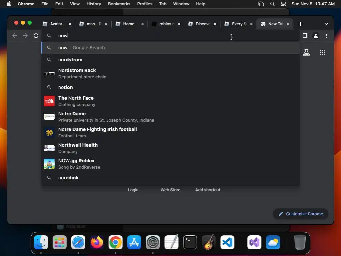This screenshot has width=341, height=256.
Task: Go forward using the forward arrow
Action: pos(25,36)
